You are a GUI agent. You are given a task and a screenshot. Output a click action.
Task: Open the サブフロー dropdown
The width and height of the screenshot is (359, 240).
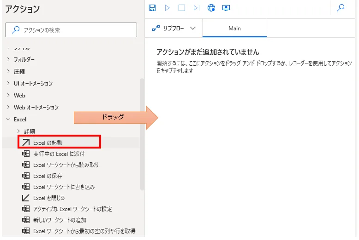coord(174,29)
